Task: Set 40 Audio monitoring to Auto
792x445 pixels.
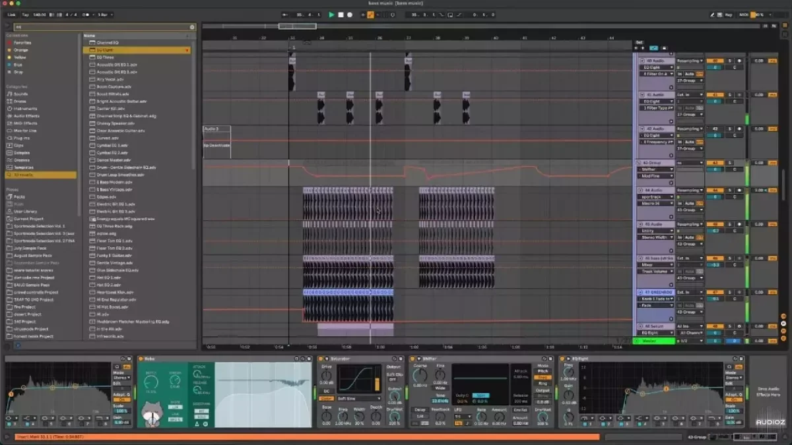Action: (690, 74)
